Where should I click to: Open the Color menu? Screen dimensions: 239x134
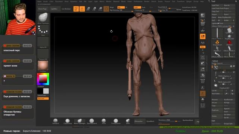tap(51, 1)
